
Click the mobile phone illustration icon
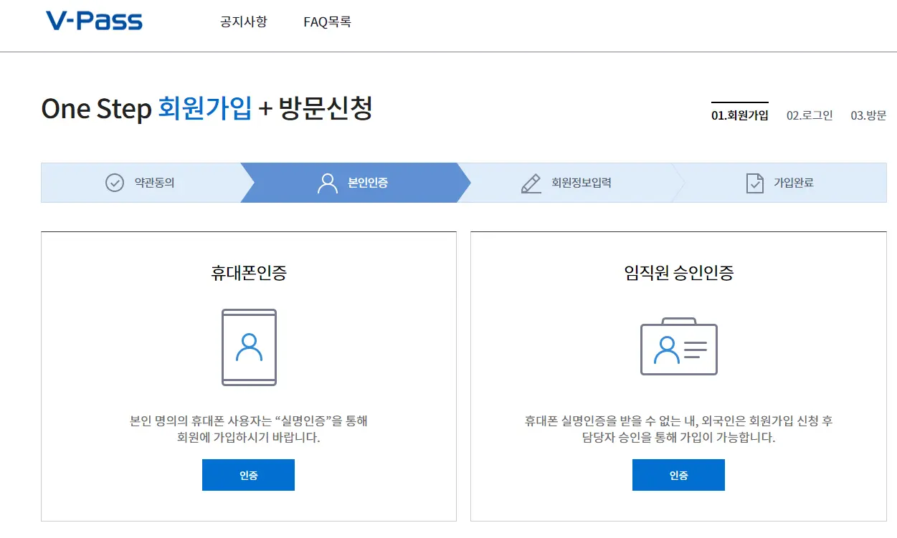click(248, 347)
